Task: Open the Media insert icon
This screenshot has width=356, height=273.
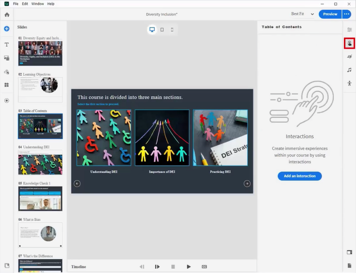Action: click(x=7, y=58)
